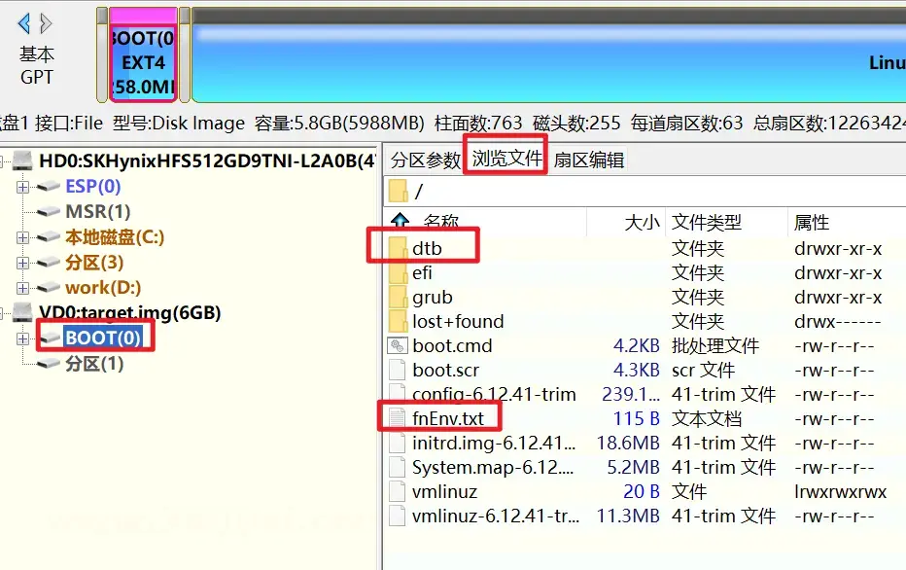Open the dtb folder icon

(x=397, y=249)
